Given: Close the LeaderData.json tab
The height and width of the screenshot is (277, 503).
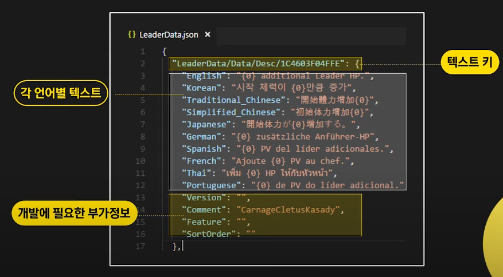Looking at the screenshot, I should click(x=208, y=34).
